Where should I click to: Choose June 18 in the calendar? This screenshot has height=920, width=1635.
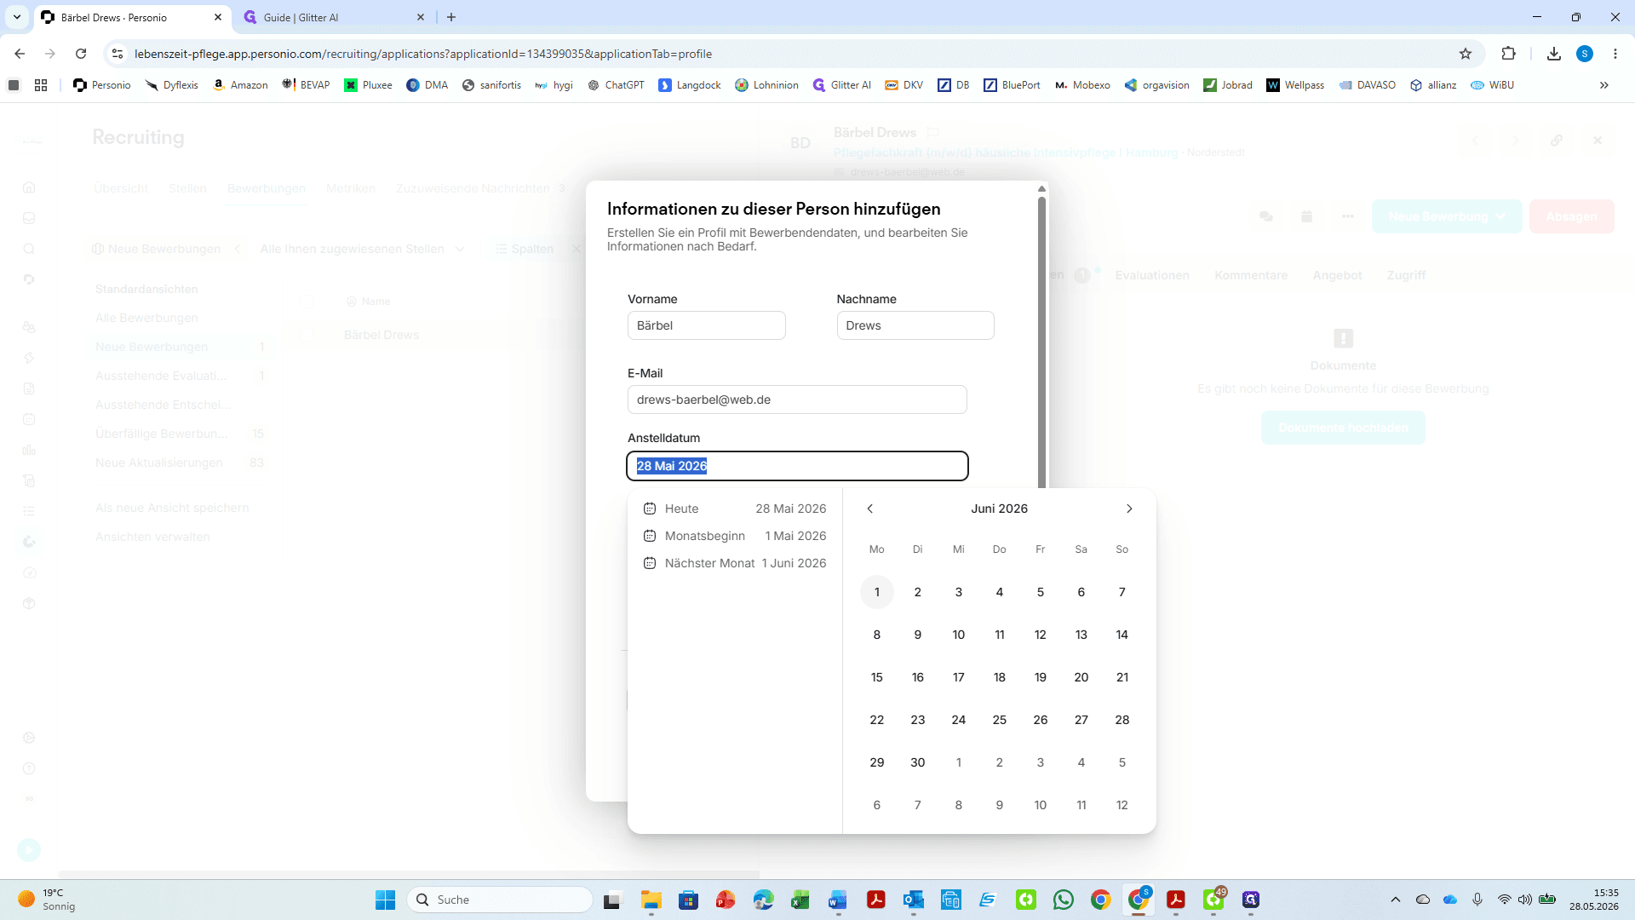(x=999, y=677)
